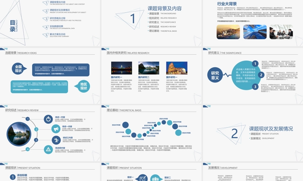Screen dimensions: 303x181
Task: Click the power icon in Research Review slide
Action: pos(48,119)
